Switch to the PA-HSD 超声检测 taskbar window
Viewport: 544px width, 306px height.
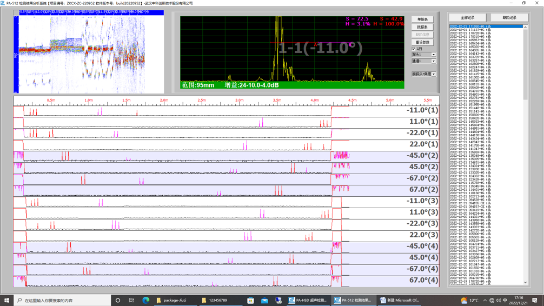(x=308, y=300)
